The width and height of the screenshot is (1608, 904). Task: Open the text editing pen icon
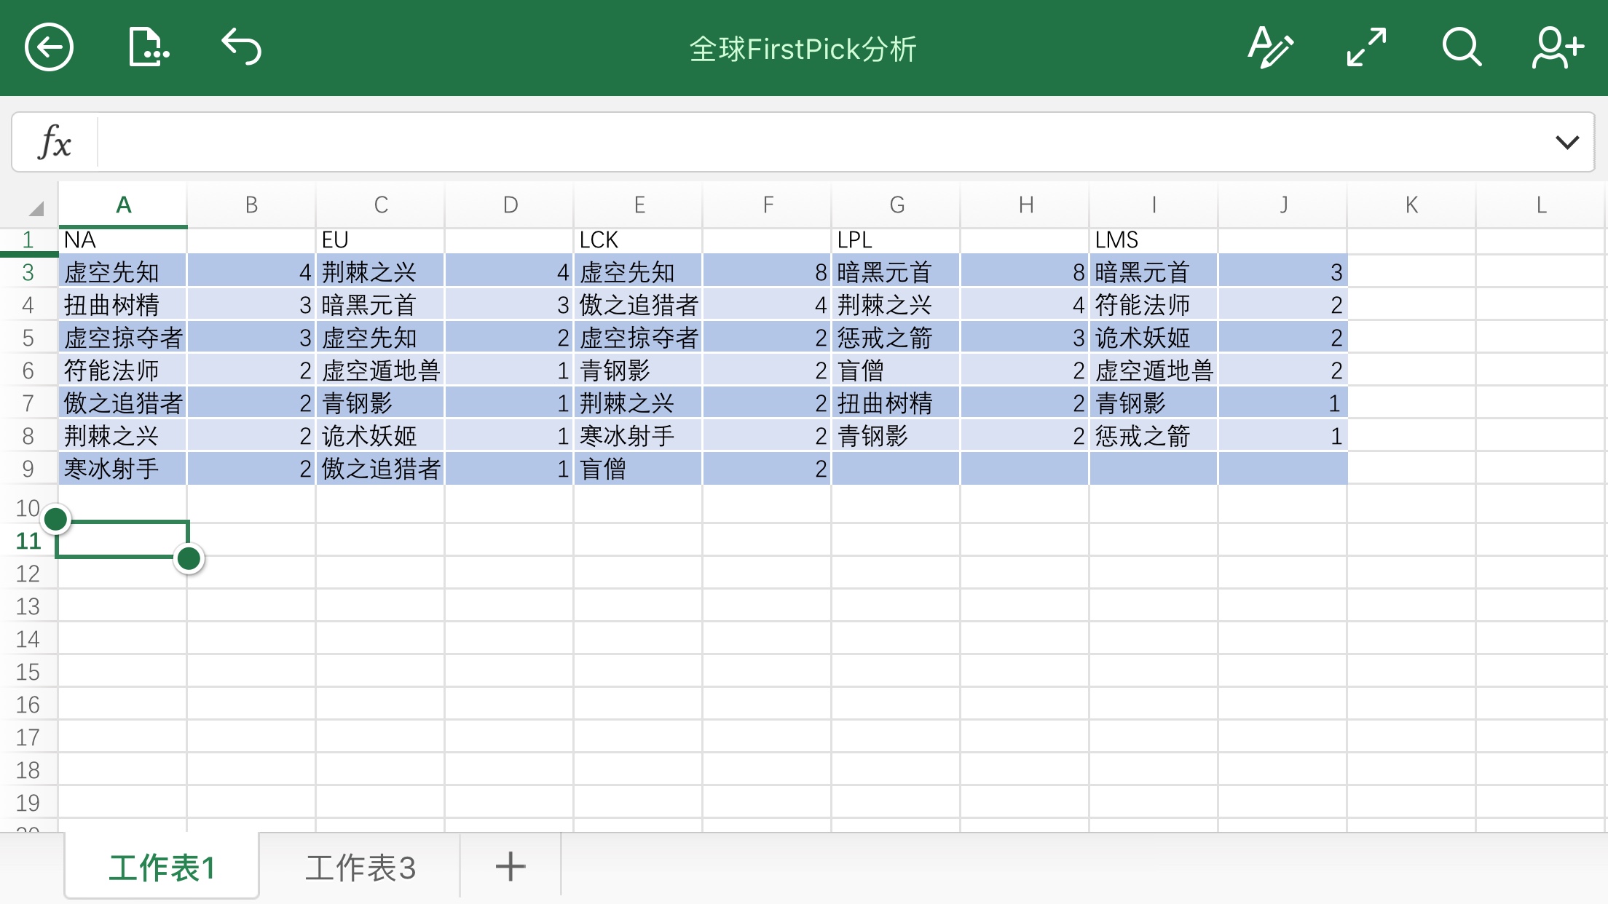pyautogui.click(x=1271, y=48)
